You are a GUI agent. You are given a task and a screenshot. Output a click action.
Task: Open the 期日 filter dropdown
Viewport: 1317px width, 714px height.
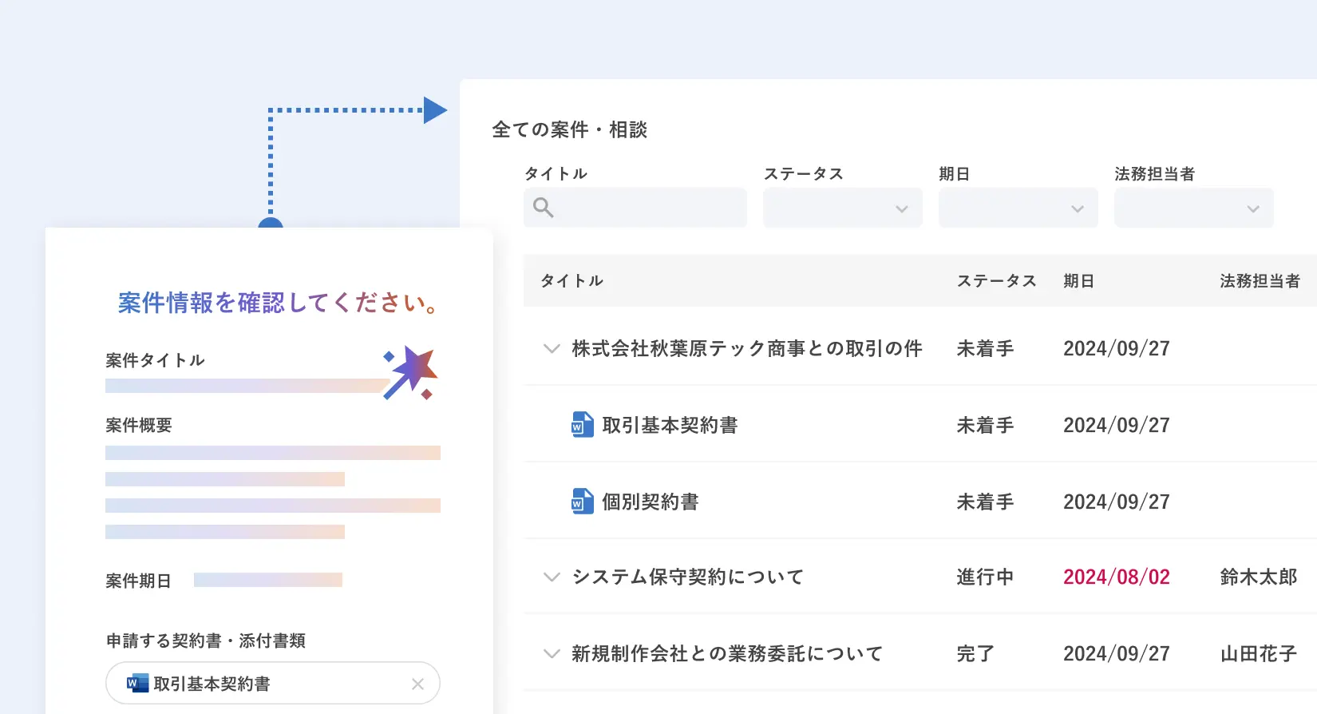(x=1018, y=208)
